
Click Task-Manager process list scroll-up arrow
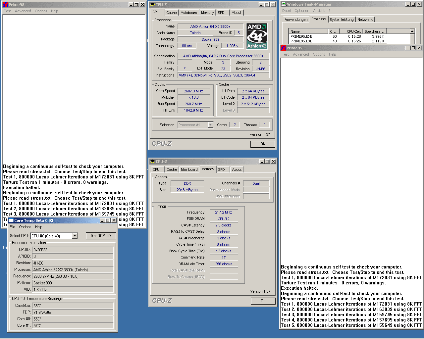pyautogui.click(x=412, y=31)
